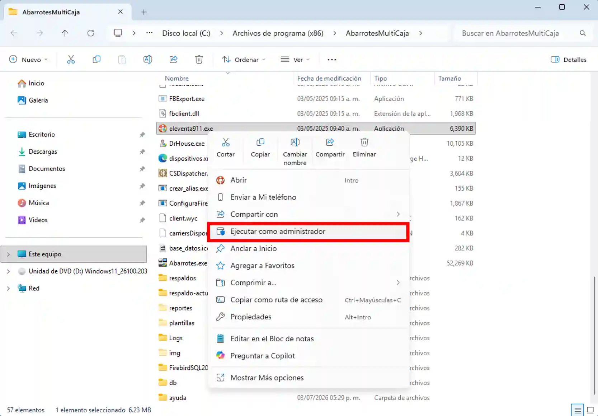Switch to details list view icon in status bar

coord(578,410)
